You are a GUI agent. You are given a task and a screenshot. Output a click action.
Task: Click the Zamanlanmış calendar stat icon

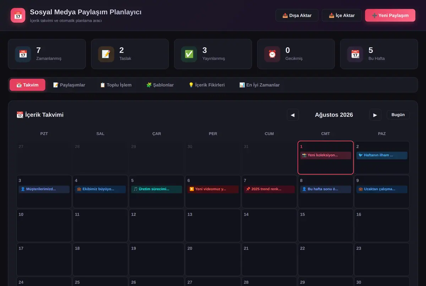tap(23, 54)
